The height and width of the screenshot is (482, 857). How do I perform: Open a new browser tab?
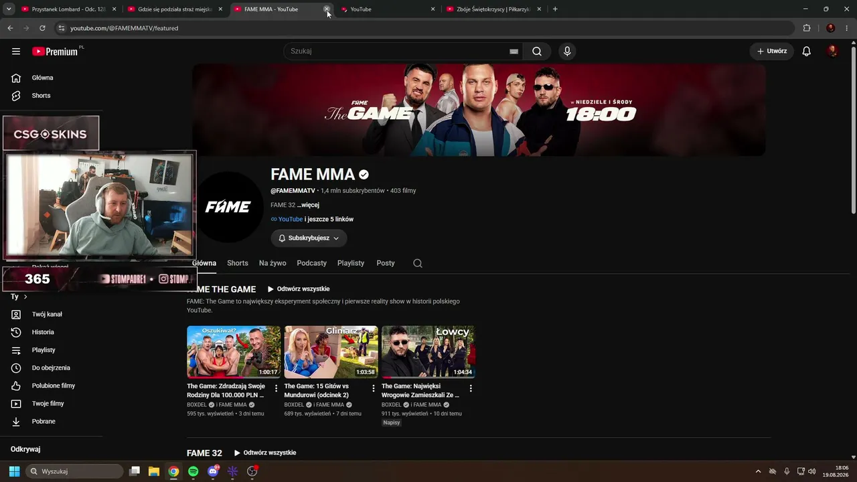click(555, 9)
